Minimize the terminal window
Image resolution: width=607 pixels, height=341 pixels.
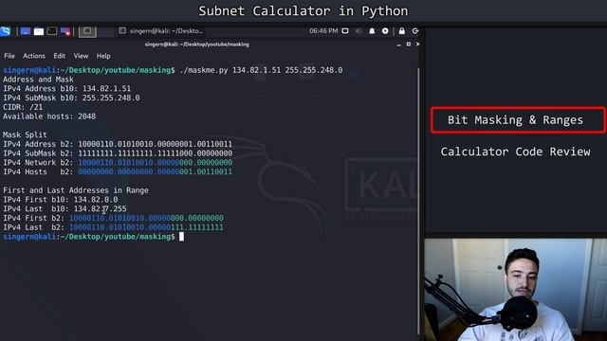click(x=398, y=45)
